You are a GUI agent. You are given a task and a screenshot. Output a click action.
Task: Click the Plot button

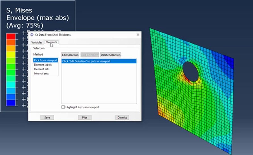(85, 117)
